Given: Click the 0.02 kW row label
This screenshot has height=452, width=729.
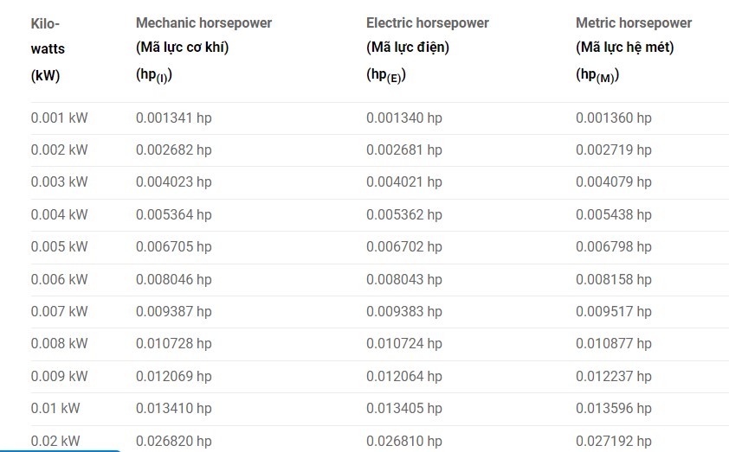Looking at the screenshot, I should pyautogui.click(x=55, y=441).
